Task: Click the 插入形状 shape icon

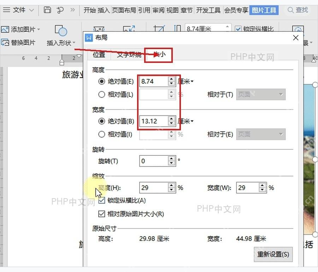Action: tap(61, 30)
